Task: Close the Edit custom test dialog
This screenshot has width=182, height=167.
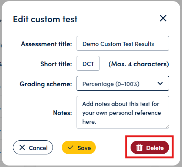Action: point(163,18)
